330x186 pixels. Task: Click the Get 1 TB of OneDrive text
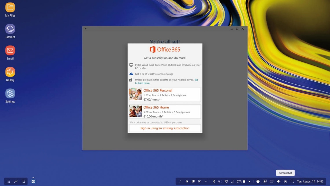click(154, 74)
